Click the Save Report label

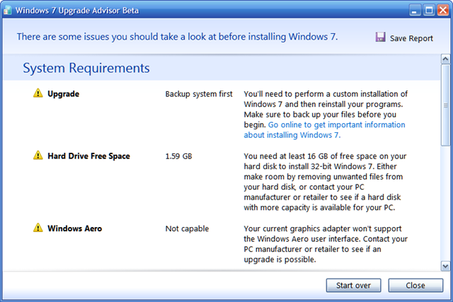click(411, 38)
